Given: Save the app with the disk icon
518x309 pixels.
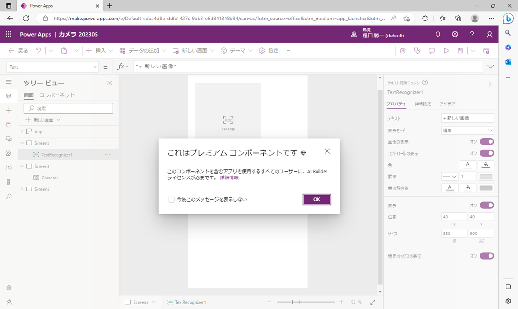Looking at the screenshot, I should pos(460,50).
